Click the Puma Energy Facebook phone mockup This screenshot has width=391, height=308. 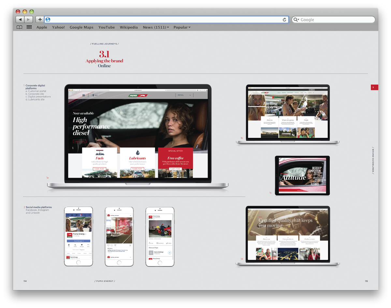(79, 236)
